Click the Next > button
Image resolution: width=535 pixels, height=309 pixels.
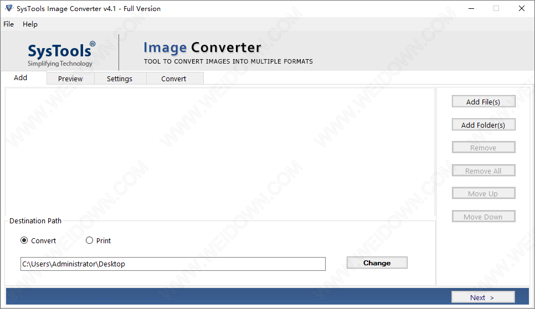[x=483, y=297]
